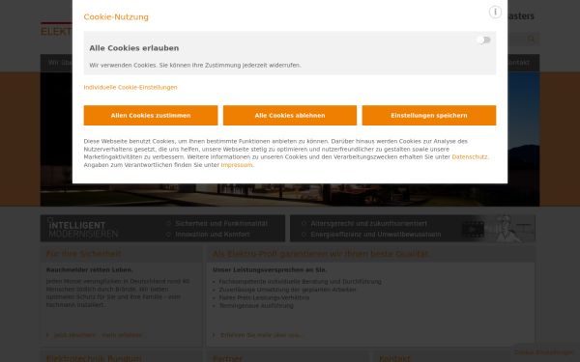Click Alle Cookies ablehnen button
This screenshot has width=580, height=362.
coord(290,115)
